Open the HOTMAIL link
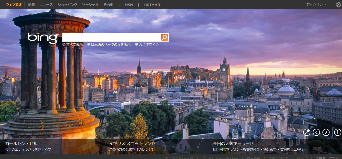The width and height of the screenshot is (342, 159). pyautogui.click(x=152, y=5)
